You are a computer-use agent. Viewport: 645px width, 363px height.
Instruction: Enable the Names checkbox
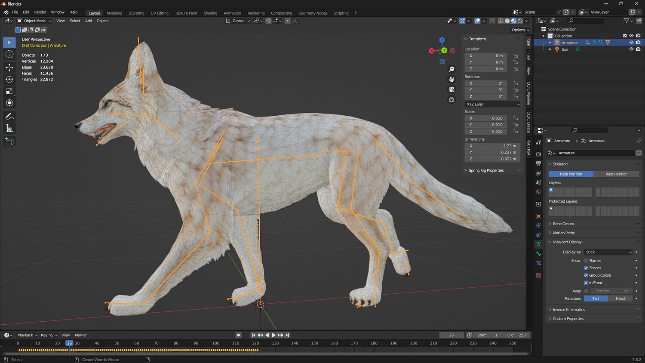coord(586,261)
